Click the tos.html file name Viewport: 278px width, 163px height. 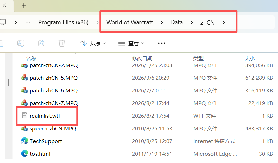pos(40,154)
